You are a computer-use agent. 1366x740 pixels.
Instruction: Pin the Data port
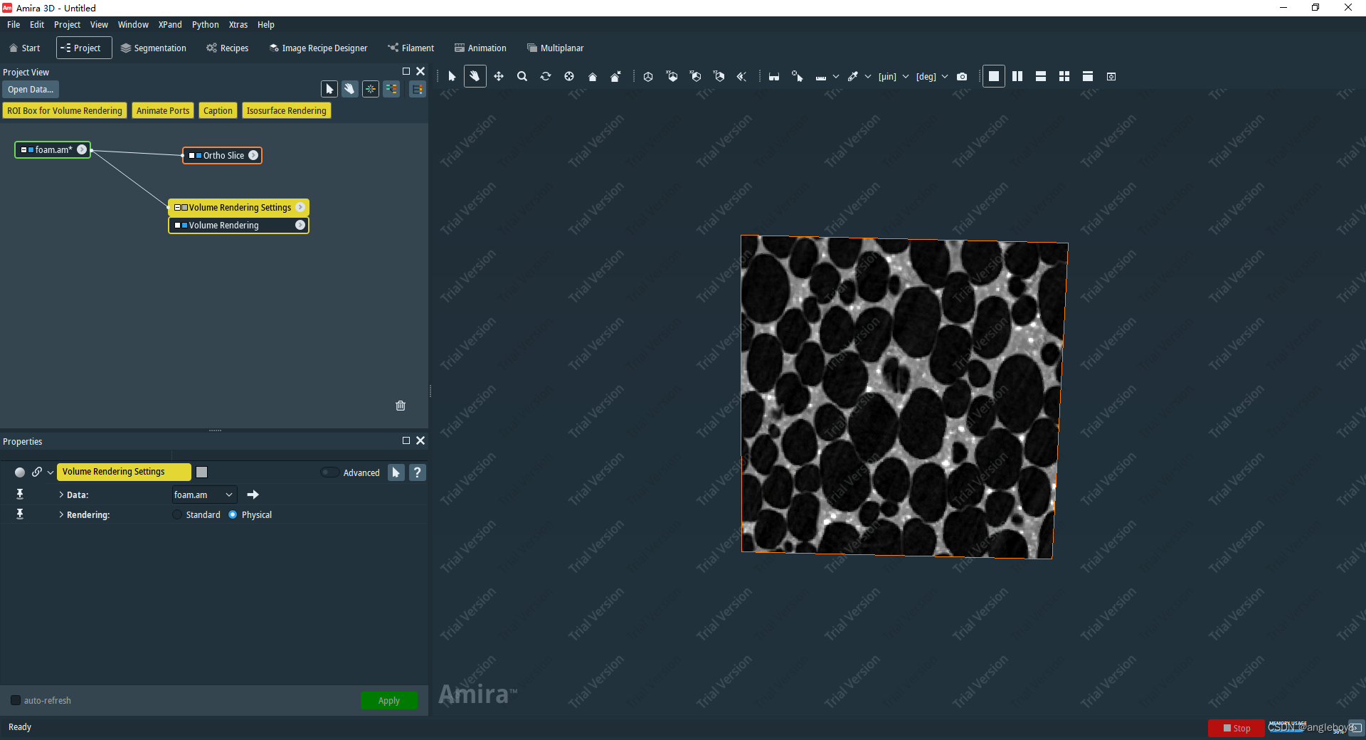(x=20, y=494)
